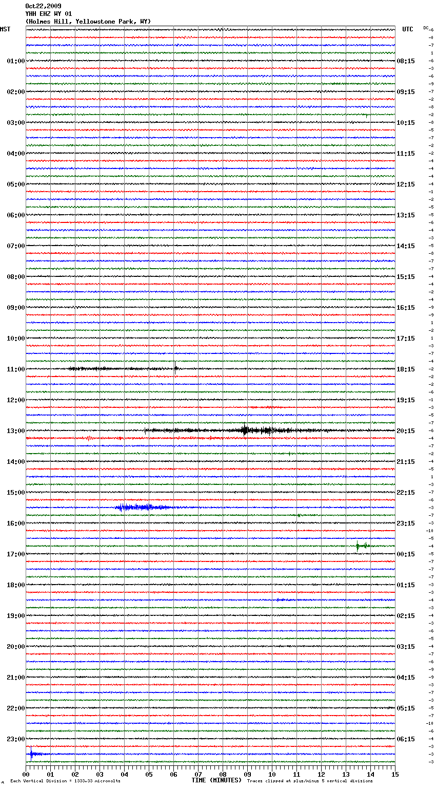Image resolution: width=436 pixels, height=788 pixels.
Task: Click the 12:15 UTC time label
Action: click(x=406, y=184)
